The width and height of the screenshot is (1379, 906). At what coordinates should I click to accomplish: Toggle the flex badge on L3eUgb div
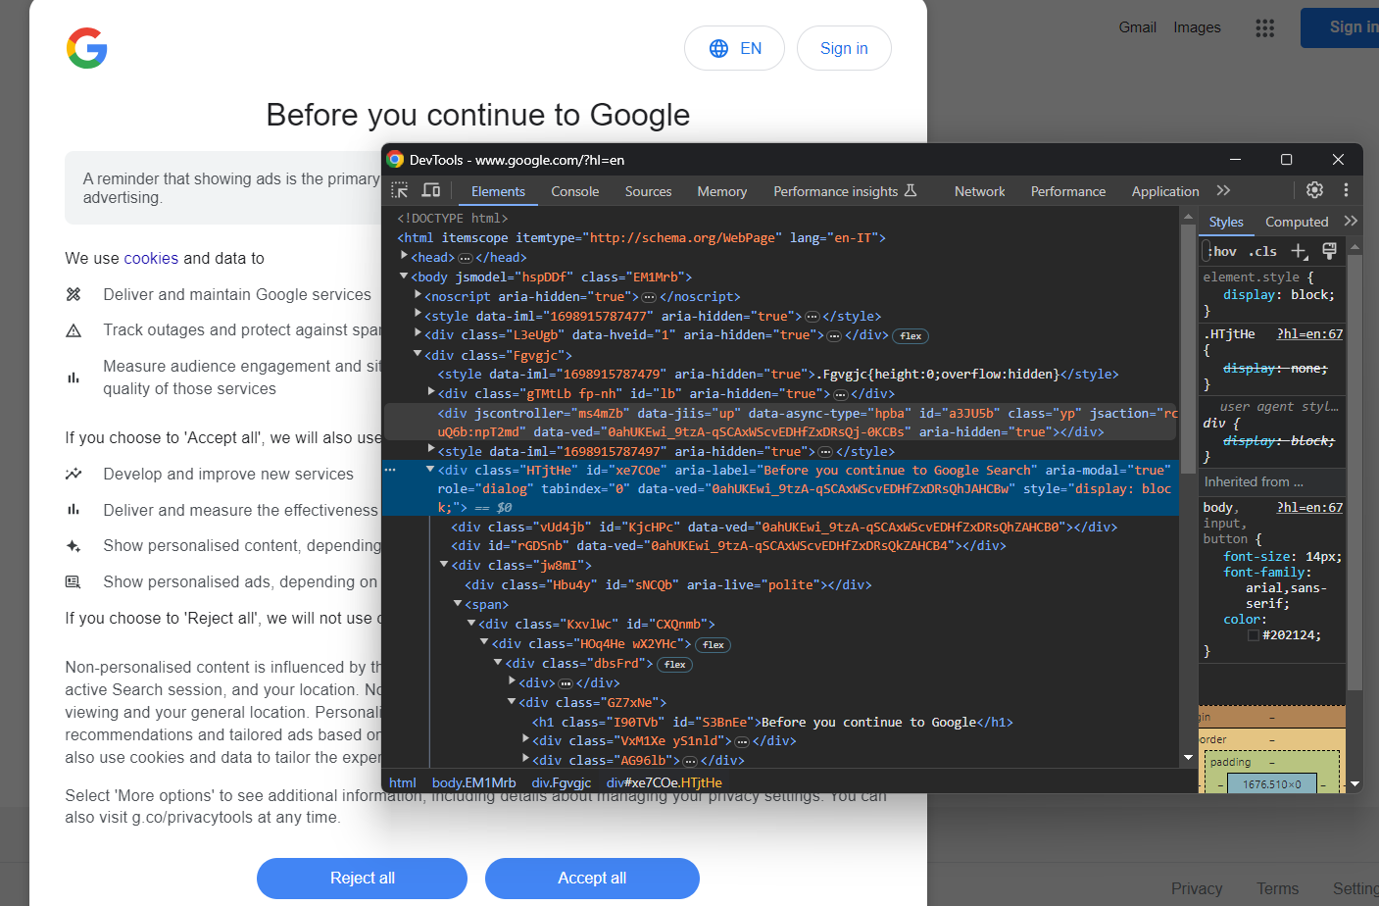pyautogui.click(x=911, y=336)
